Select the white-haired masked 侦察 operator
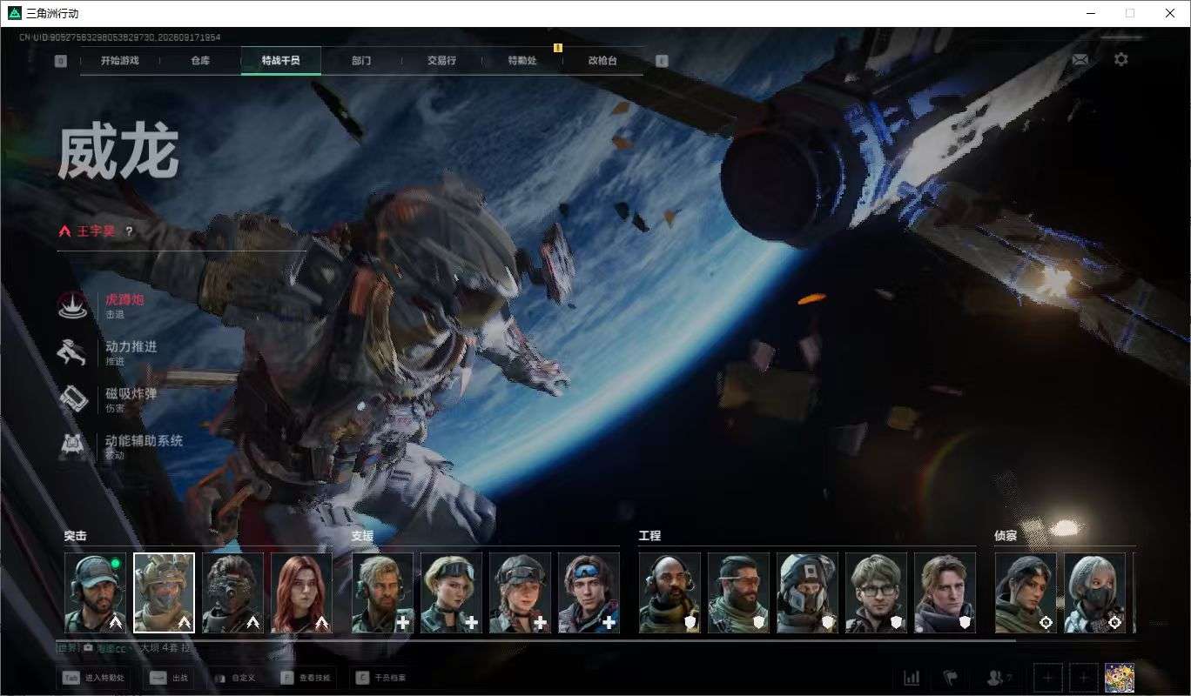Viewport: 1191px width, 696px height. pyautogui.click(x=1094, y=592)
